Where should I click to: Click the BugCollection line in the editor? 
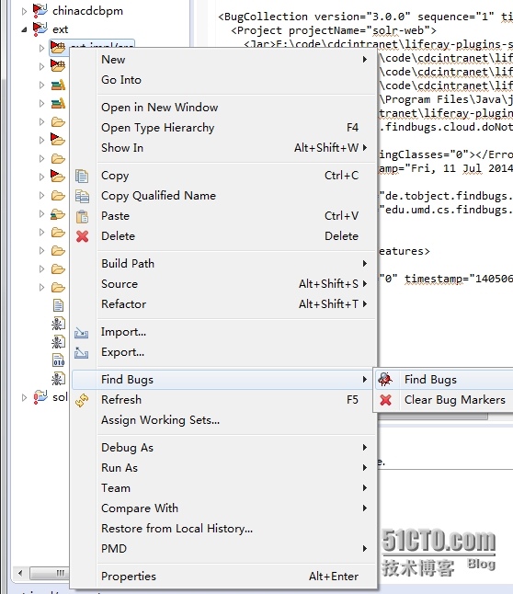[x=365, y=17]
